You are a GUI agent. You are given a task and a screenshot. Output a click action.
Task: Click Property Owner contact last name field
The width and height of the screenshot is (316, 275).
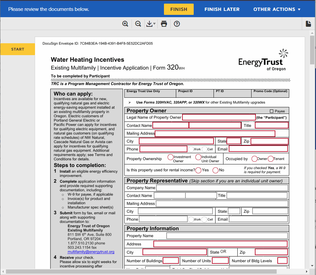[x=215, y=125]
